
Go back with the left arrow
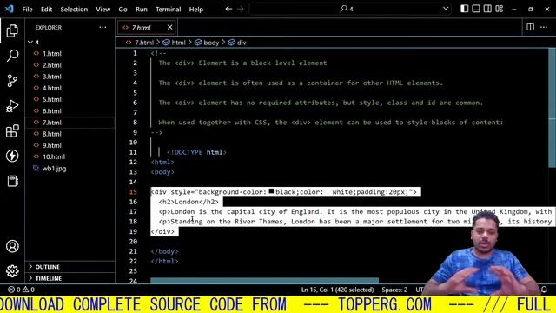pyautogui.click(x=228, y=9)
